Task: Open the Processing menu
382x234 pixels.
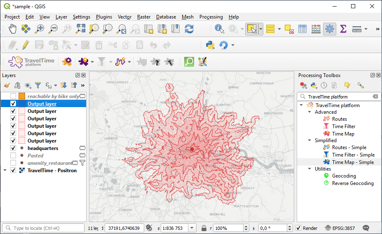Action: click(x=211, y=17)
